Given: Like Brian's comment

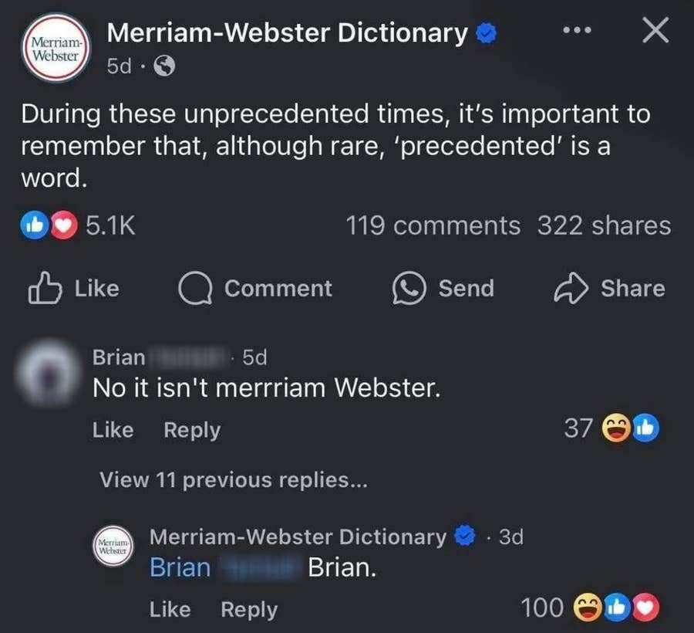Looking at the screenshot, I should [x=112, y=430].
